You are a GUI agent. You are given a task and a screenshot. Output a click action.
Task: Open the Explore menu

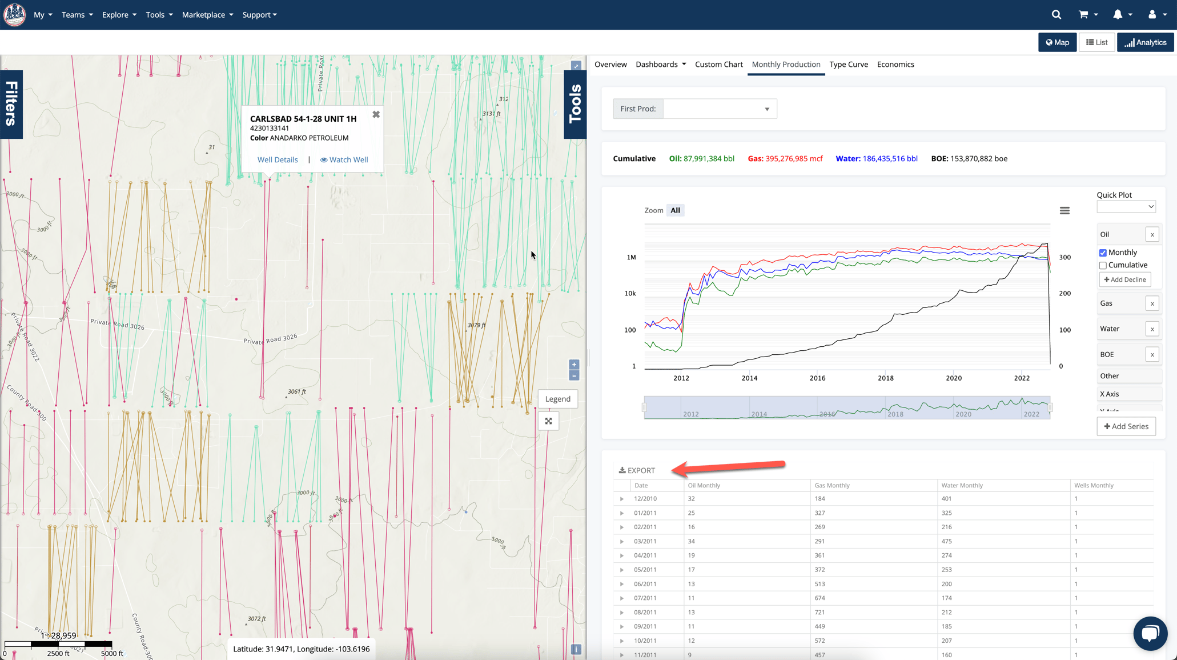(119, 15)
